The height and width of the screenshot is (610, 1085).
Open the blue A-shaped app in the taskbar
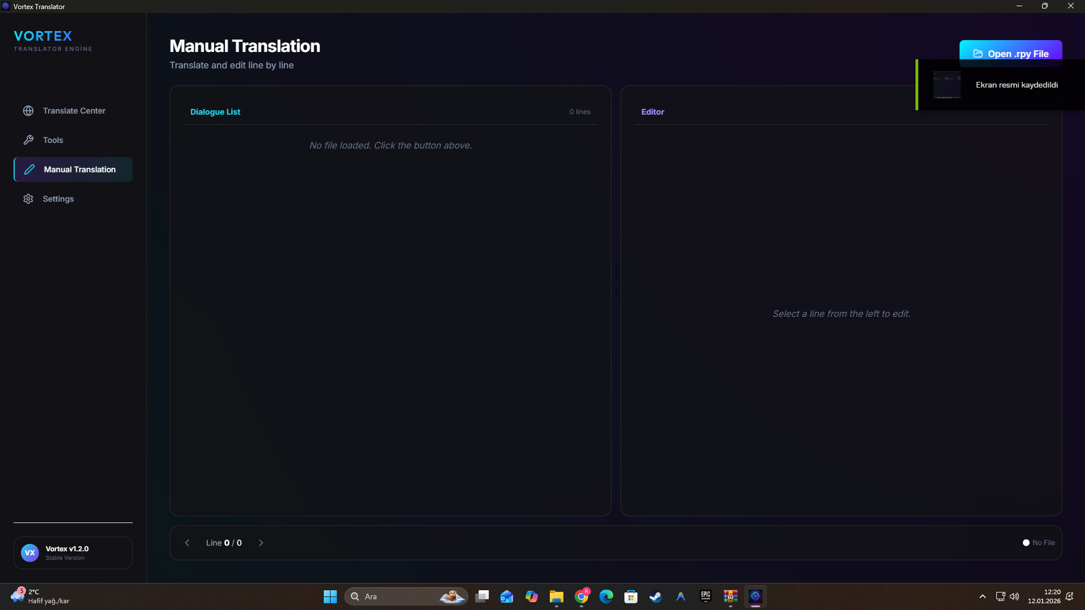681,596
